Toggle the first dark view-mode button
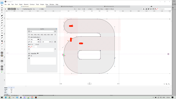 point(9,9)
